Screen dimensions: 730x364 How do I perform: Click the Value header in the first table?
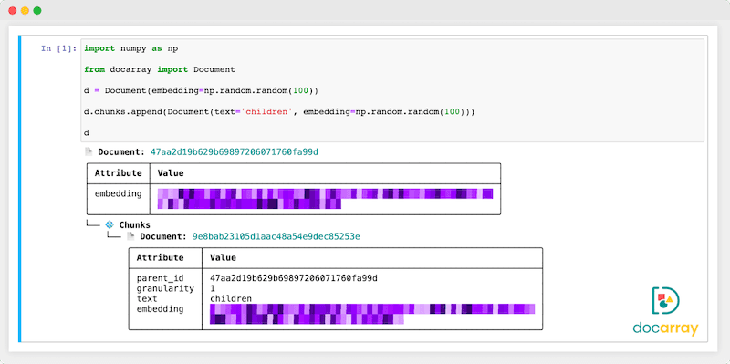(x=171, y=173)
